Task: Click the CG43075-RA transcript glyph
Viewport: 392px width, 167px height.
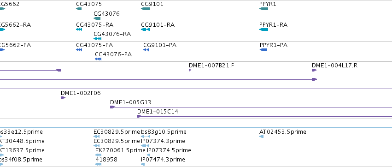Action: point(79,30)
